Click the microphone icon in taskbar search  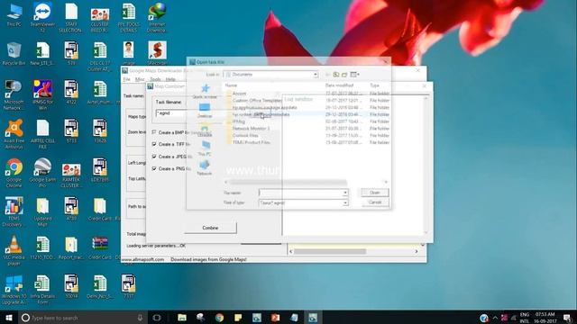pos(140,318)
